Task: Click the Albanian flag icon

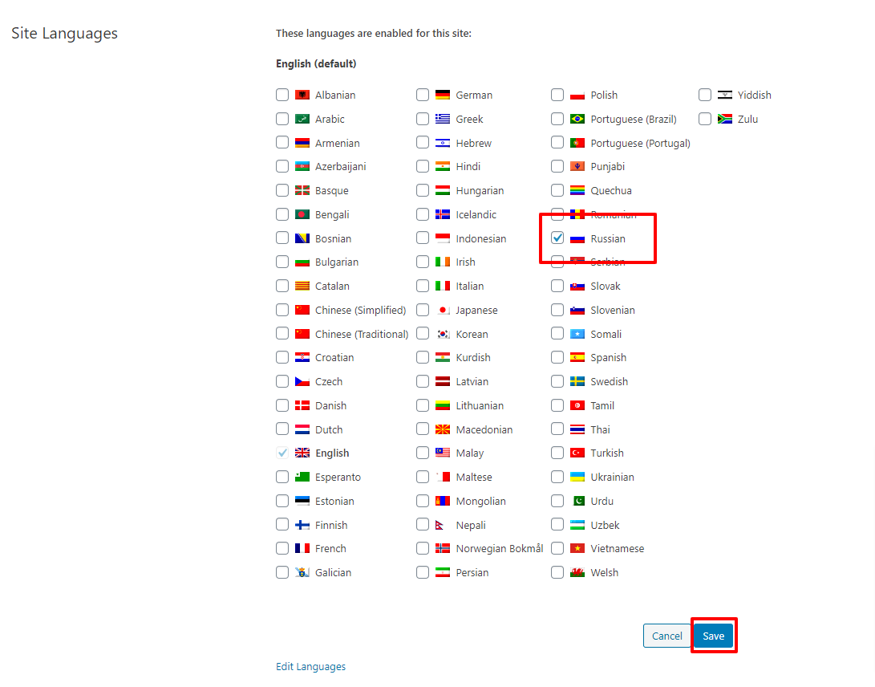Action: 302,96
